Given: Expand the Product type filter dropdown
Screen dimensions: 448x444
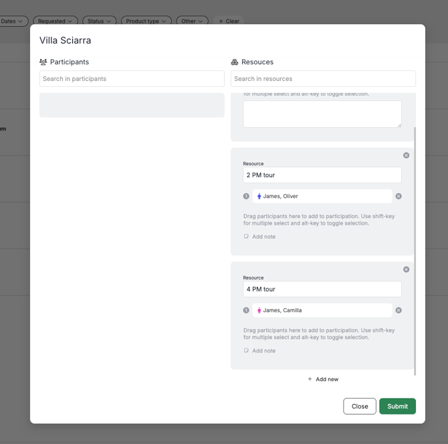Looking at the screenshot, I should [x=146, y=21].
